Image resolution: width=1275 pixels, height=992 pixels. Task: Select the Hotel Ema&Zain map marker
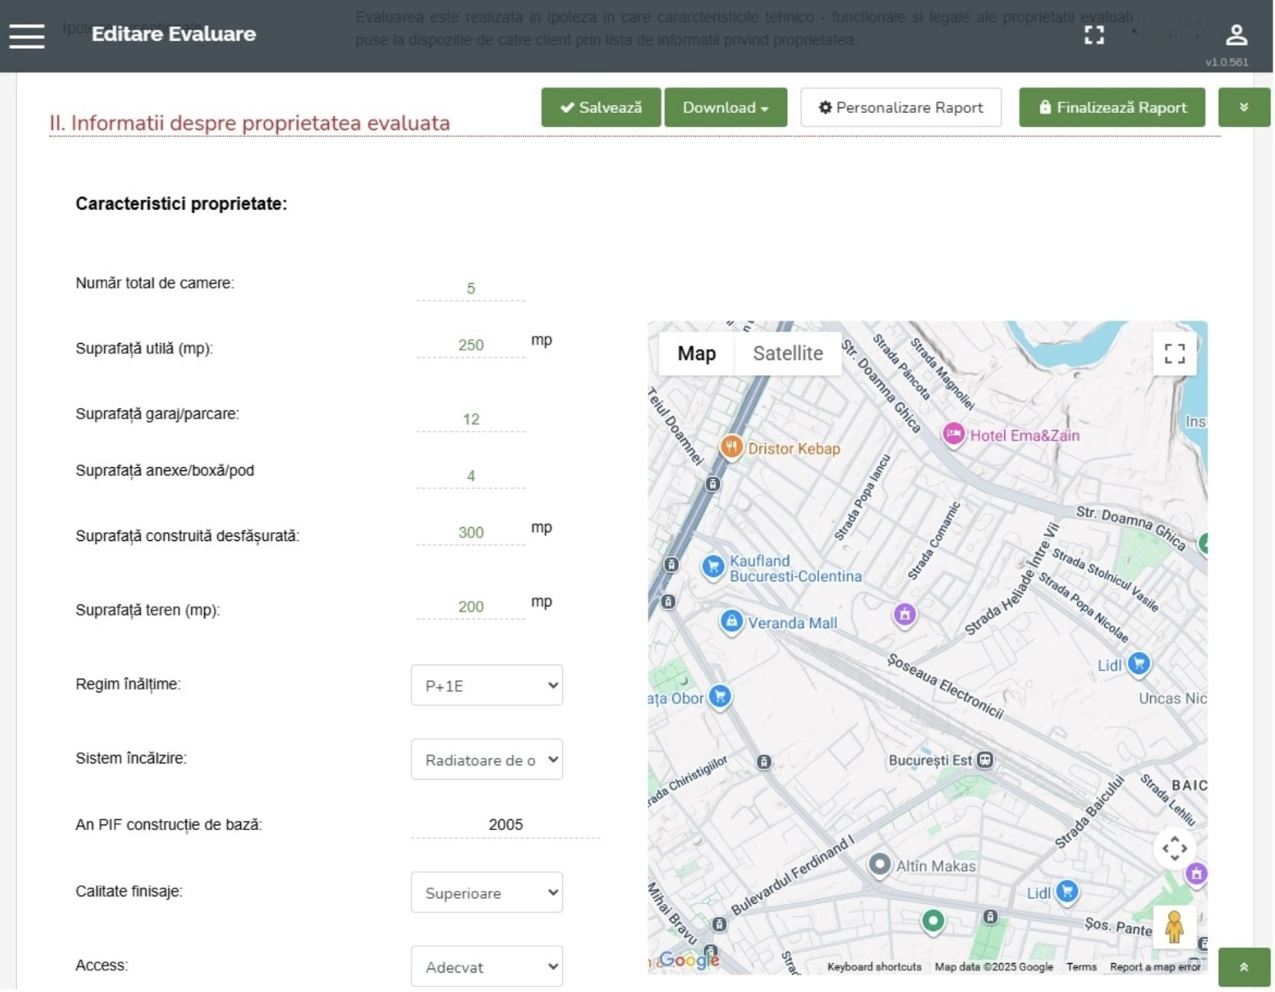(952, 434)
